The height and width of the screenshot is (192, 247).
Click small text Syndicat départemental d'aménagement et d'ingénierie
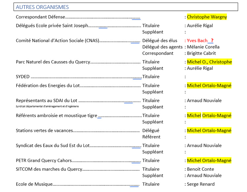click(47, 107)
